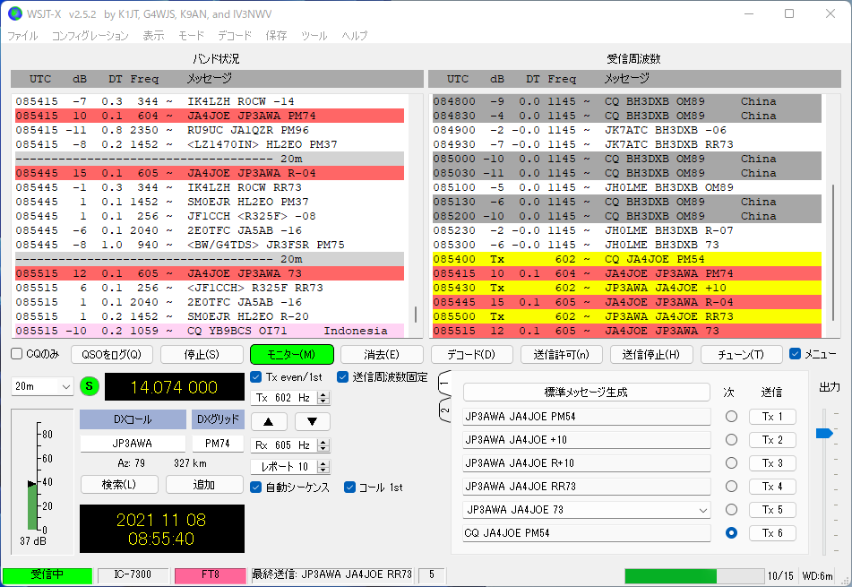Click 送信許可(n) enable Tx button

pyautogui.click(x=562, y=354)
